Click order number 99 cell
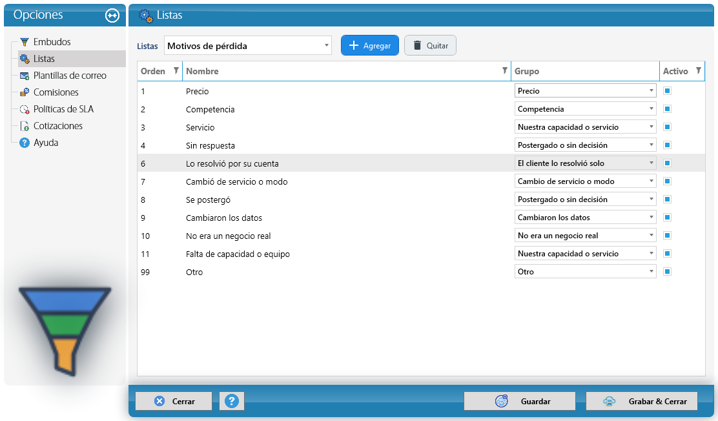The image size is (718, 421). [x=145, y=272]
